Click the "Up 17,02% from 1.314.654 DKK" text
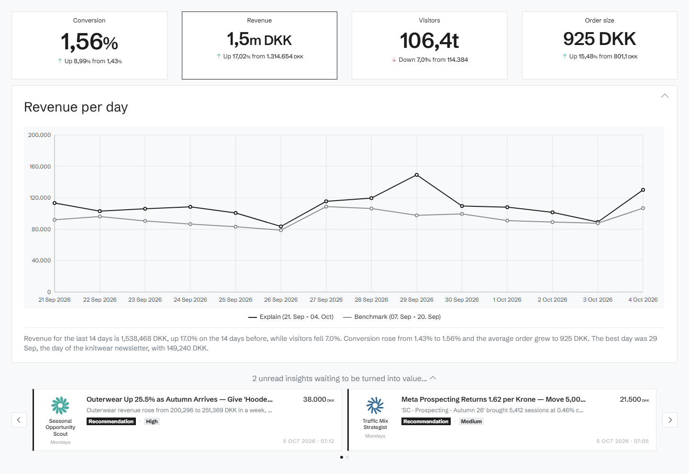The width and height of the screenshot is (689, 474). (x=263, y=56)
